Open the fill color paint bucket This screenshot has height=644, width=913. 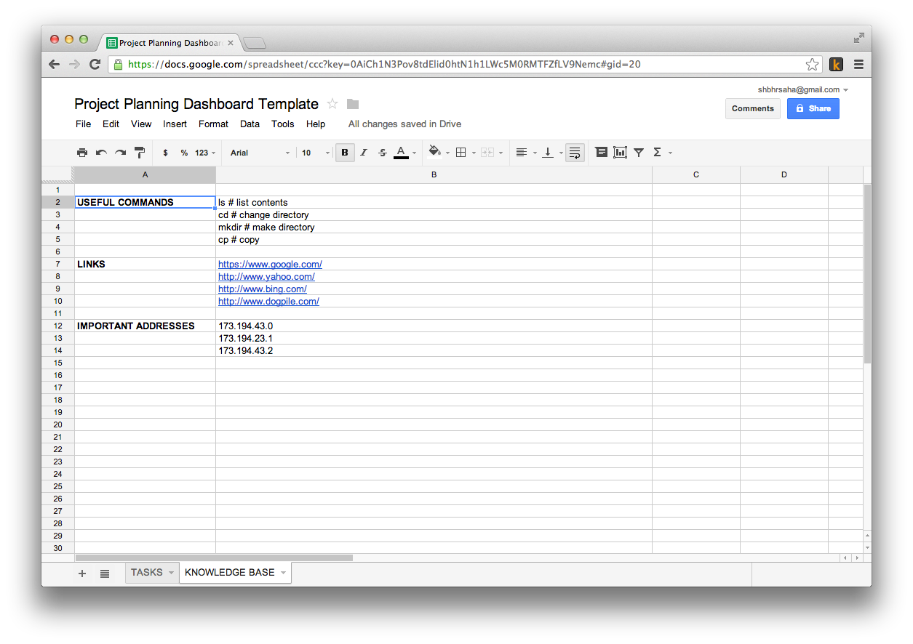tap(435, 152)
